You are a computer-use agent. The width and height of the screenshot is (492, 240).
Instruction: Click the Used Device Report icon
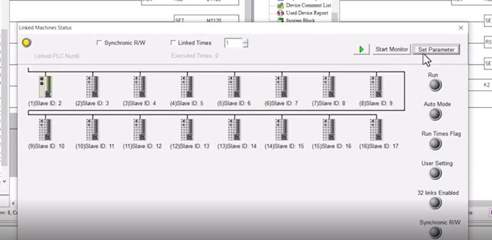click(280, 13)
